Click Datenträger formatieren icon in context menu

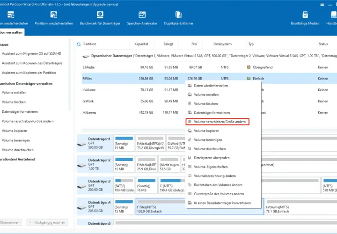point(190,113)
